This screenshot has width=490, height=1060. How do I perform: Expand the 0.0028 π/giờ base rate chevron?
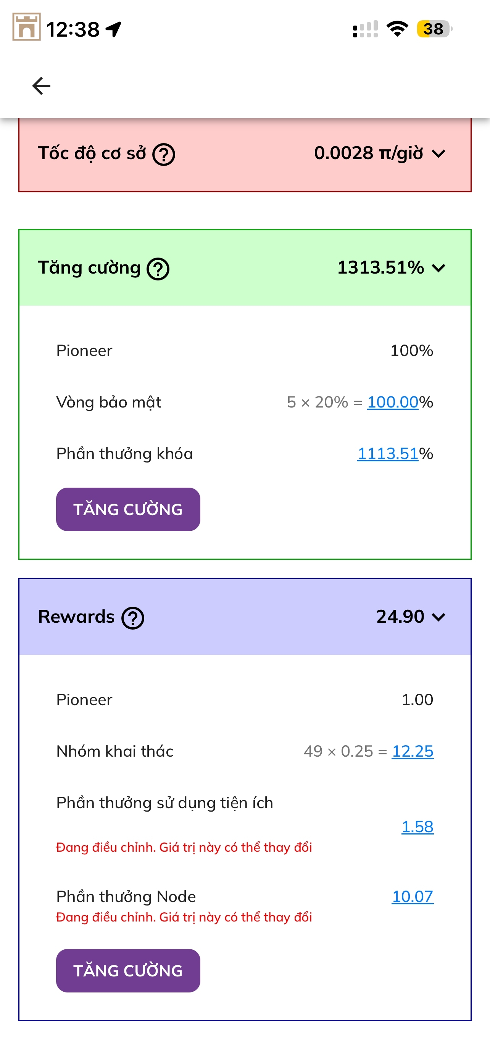[438, 154]
